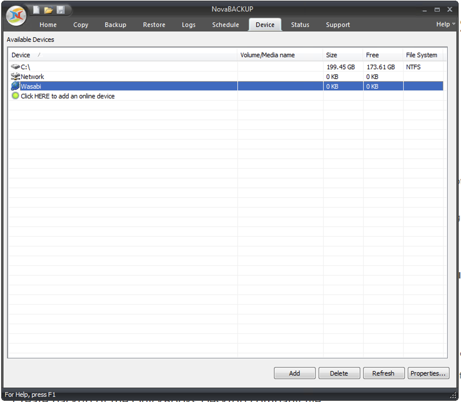Click the New document icon in title bar
The image size is (461, 402).
point(36,10)
